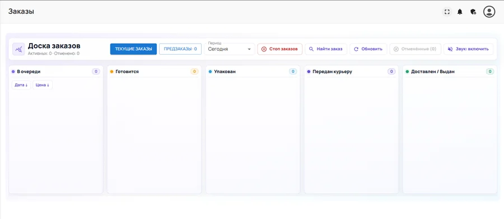Click the В очереди count badge
This screenshot has height=219, width=504.
tap(96, 72)
